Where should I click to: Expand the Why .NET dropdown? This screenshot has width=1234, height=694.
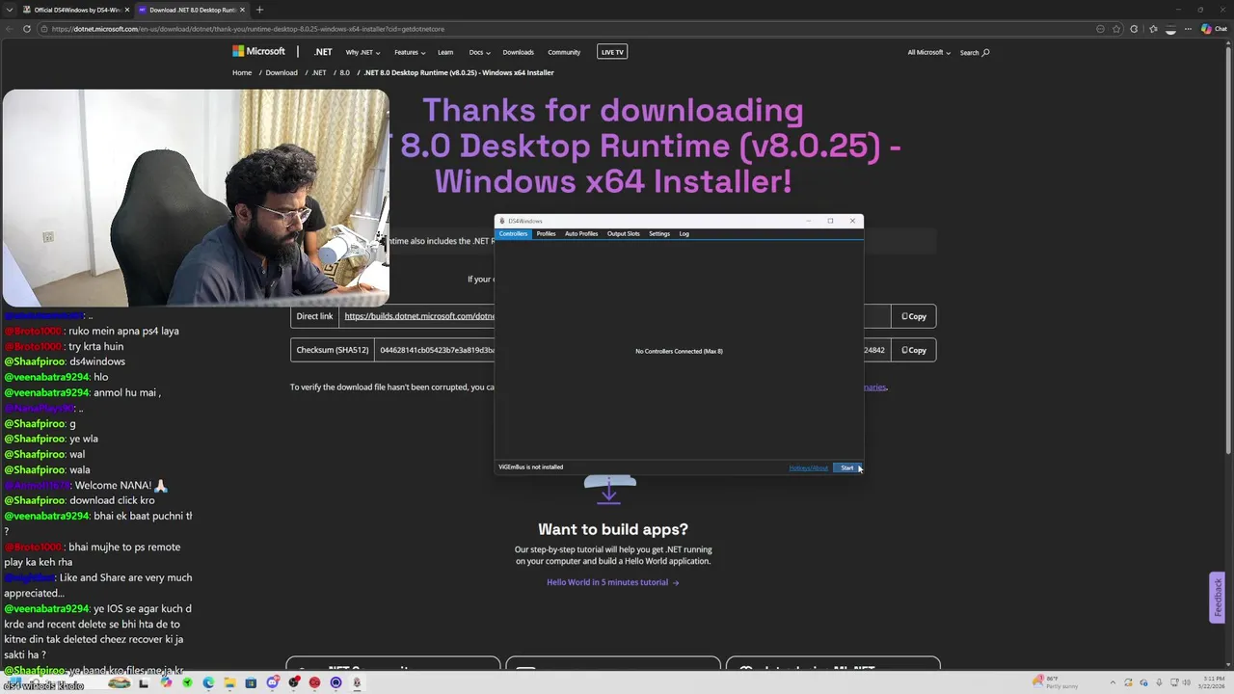point(362,52)
